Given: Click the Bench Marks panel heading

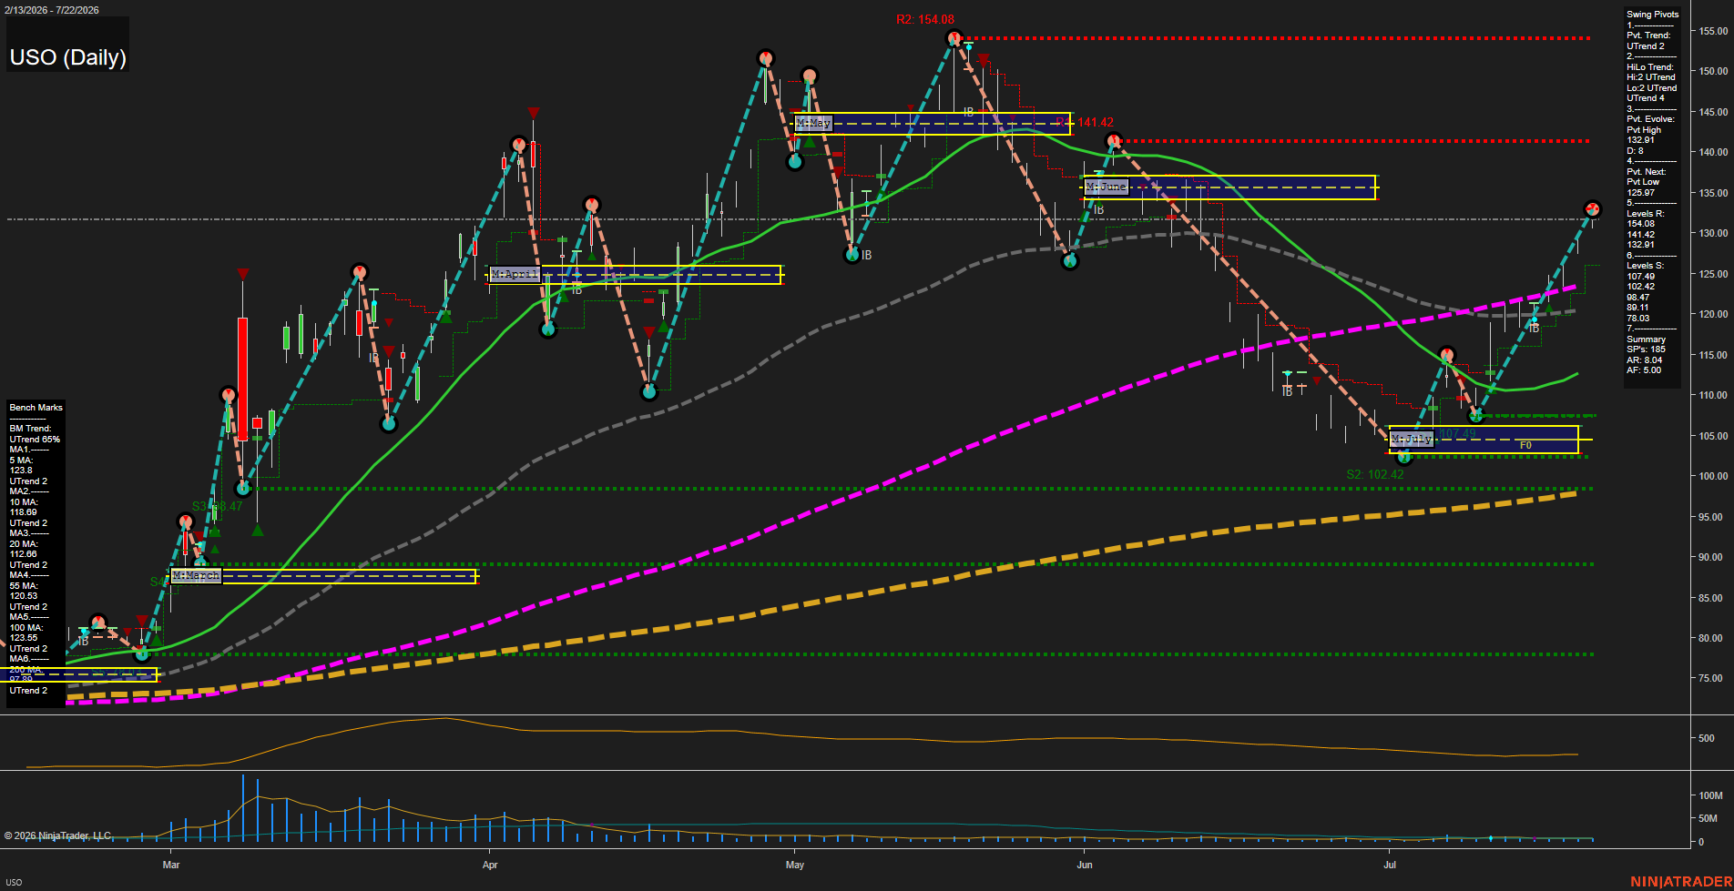Looking at the screenshot, I should pos(36,408).
